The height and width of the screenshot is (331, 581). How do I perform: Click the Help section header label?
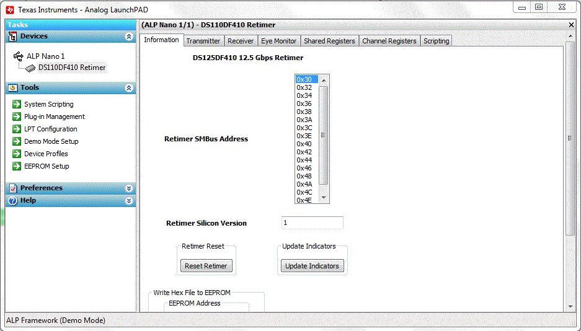[x=28, y=200]
